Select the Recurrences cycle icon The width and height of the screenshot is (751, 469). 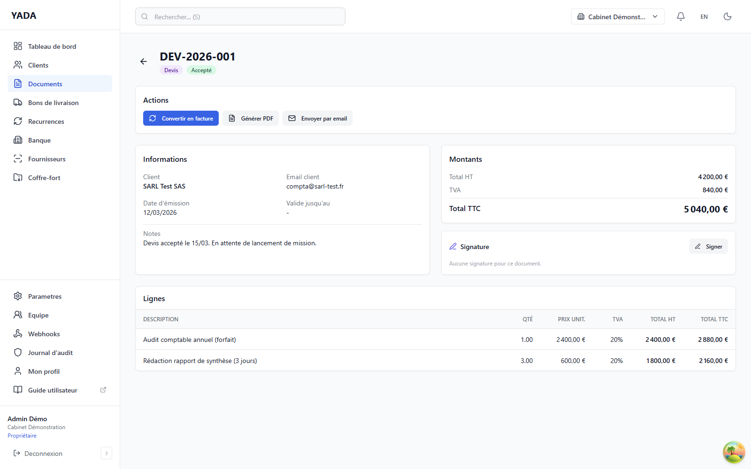pyautogui.click(x=18, y=121)
